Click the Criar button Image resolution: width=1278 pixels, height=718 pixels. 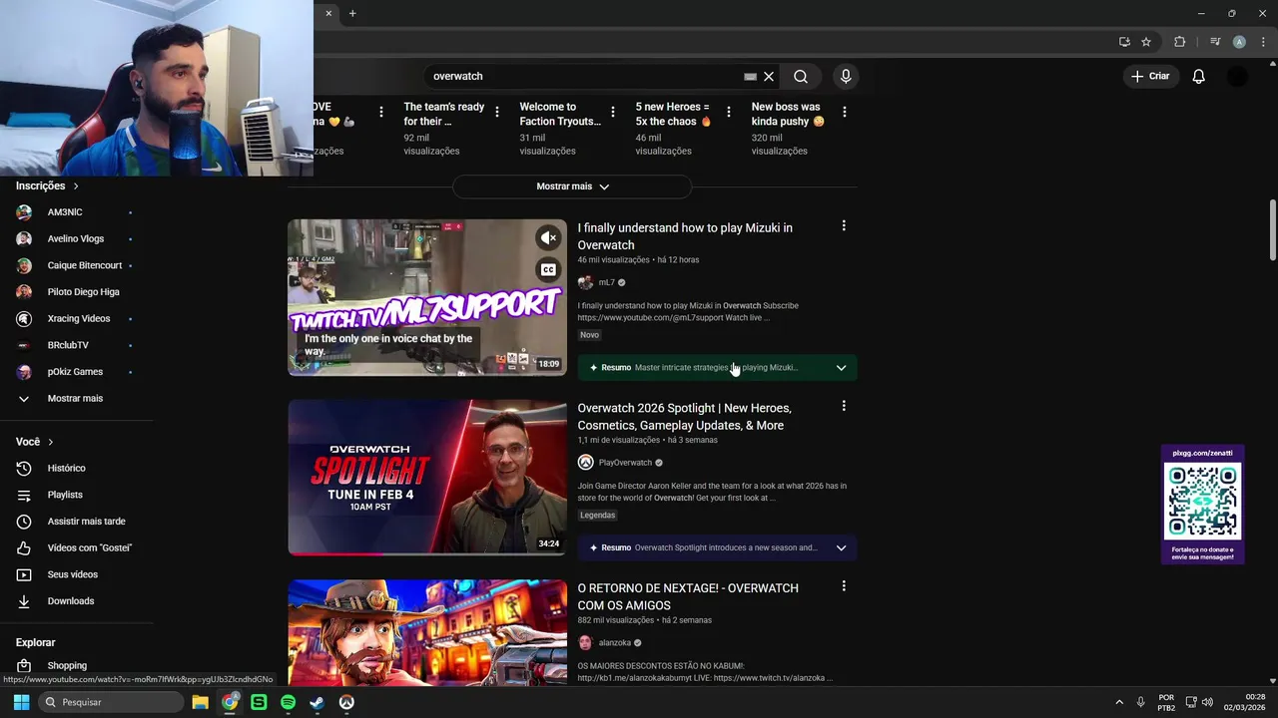(1149, 76)
